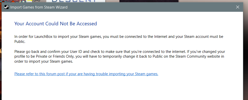Click the word LaunchBox in the first paragraph
The width and height of the screenshot is (248, 100).
coord(44,37)
